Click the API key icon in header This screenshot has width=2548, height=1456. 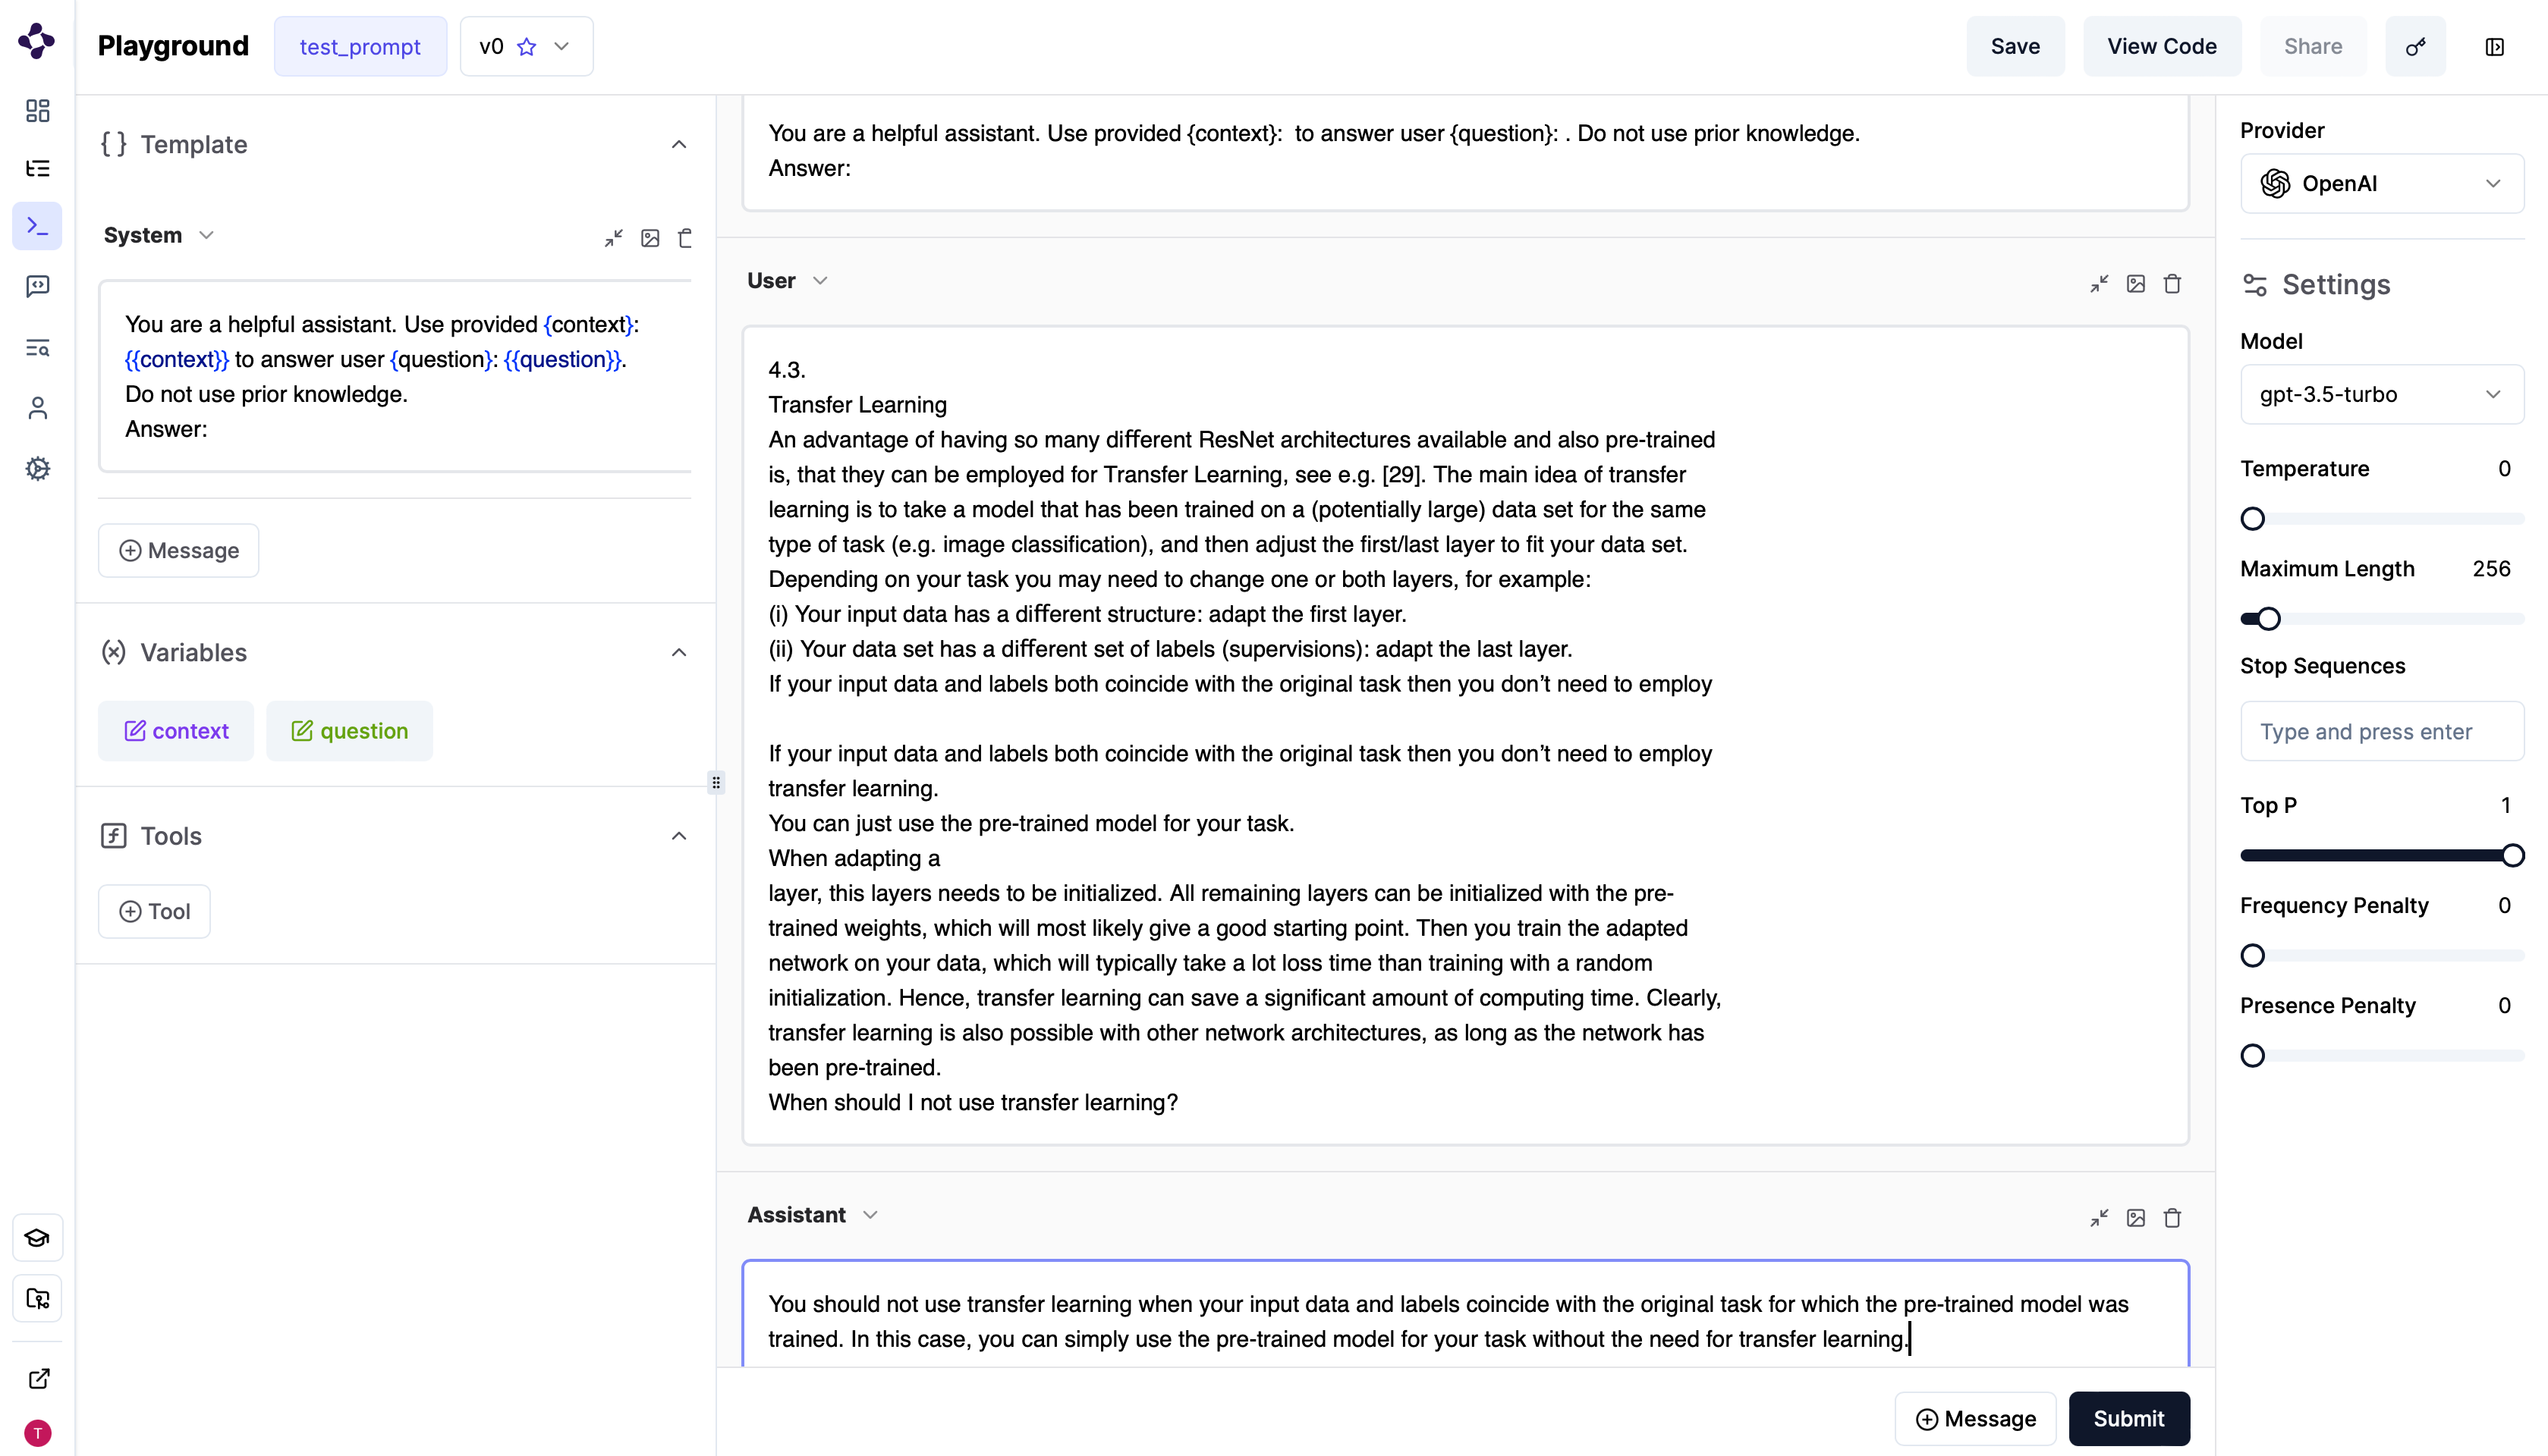pyautogui.click(x=2415, y=47)
